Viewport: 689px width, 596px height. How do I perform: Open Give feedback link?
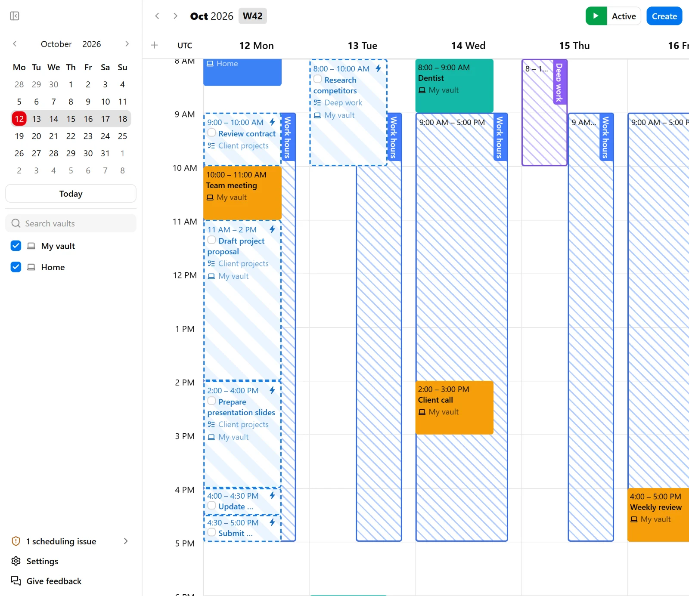tap(54, 581)
